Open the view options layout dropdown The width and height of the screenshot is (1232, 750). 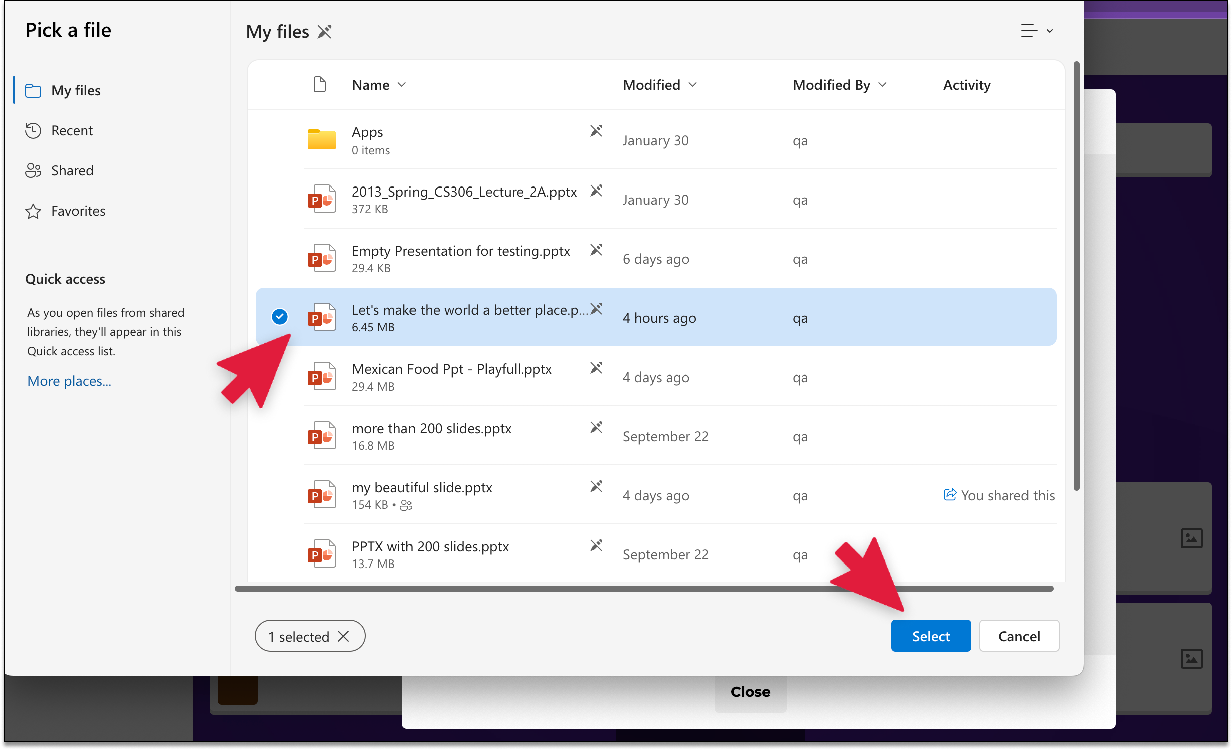click(1036, 31)
